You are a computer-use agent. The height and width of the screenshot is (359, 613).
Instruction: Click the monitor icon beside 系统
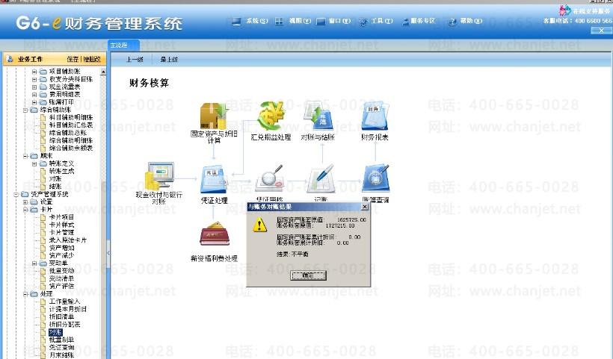pos(236,21)
